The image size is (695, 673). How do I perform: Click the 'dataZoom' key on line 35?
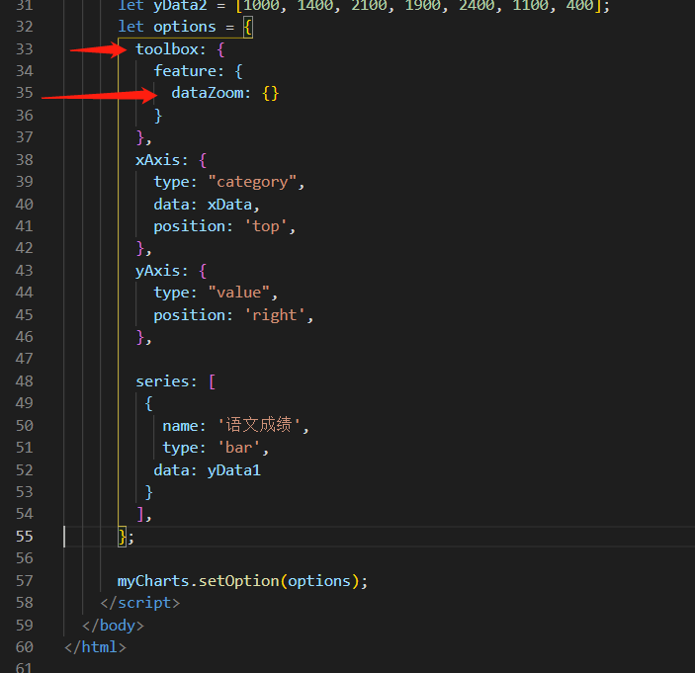click(x=208, y=93)
